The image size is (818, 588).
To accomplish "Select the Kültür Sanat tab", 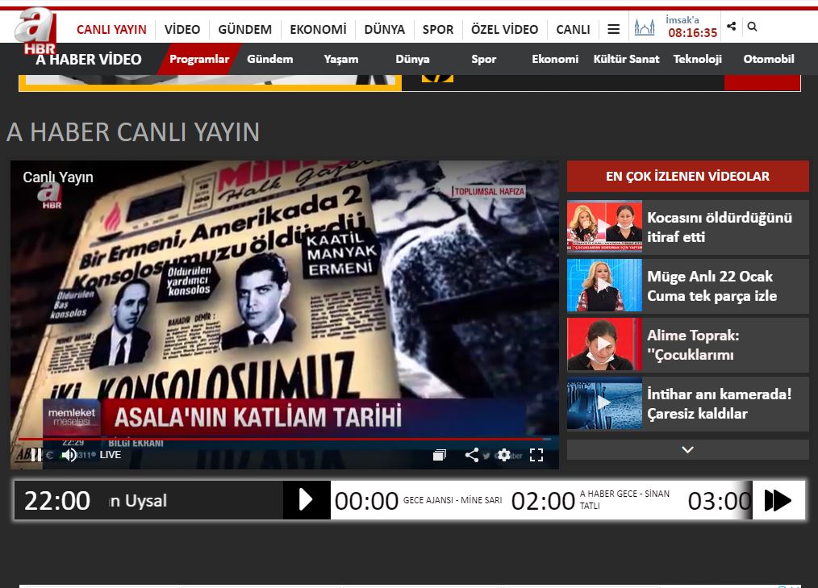I will click(626, 59).
